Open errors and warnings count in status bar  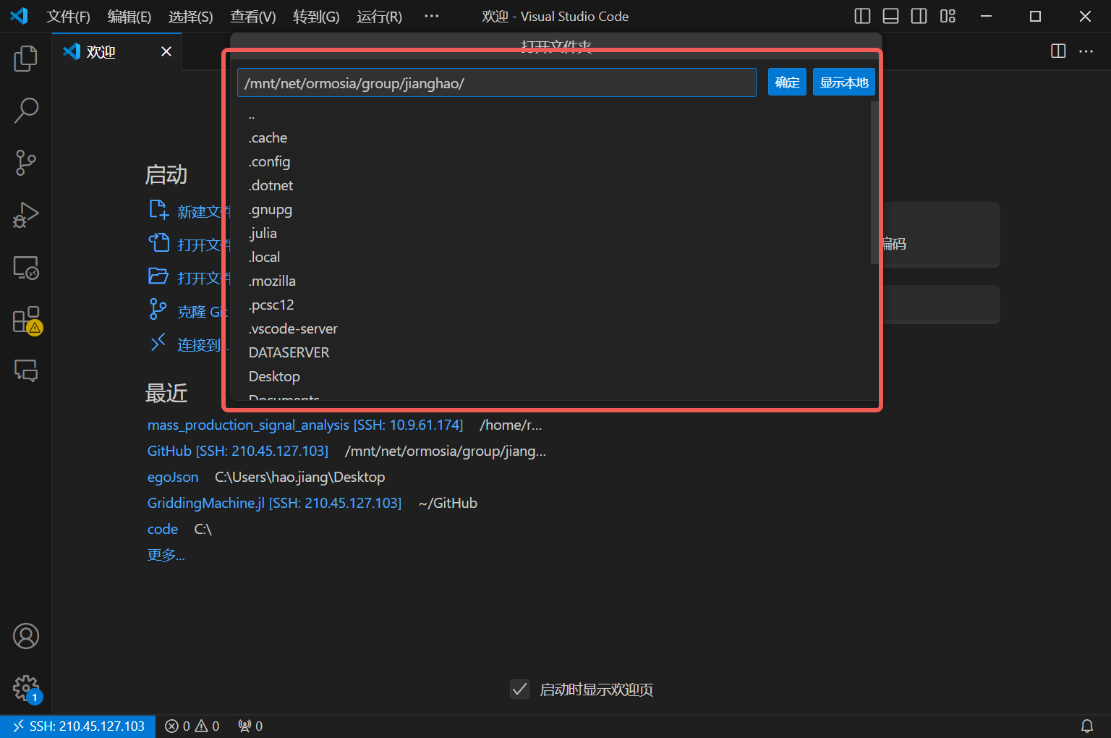coord(192,726)
